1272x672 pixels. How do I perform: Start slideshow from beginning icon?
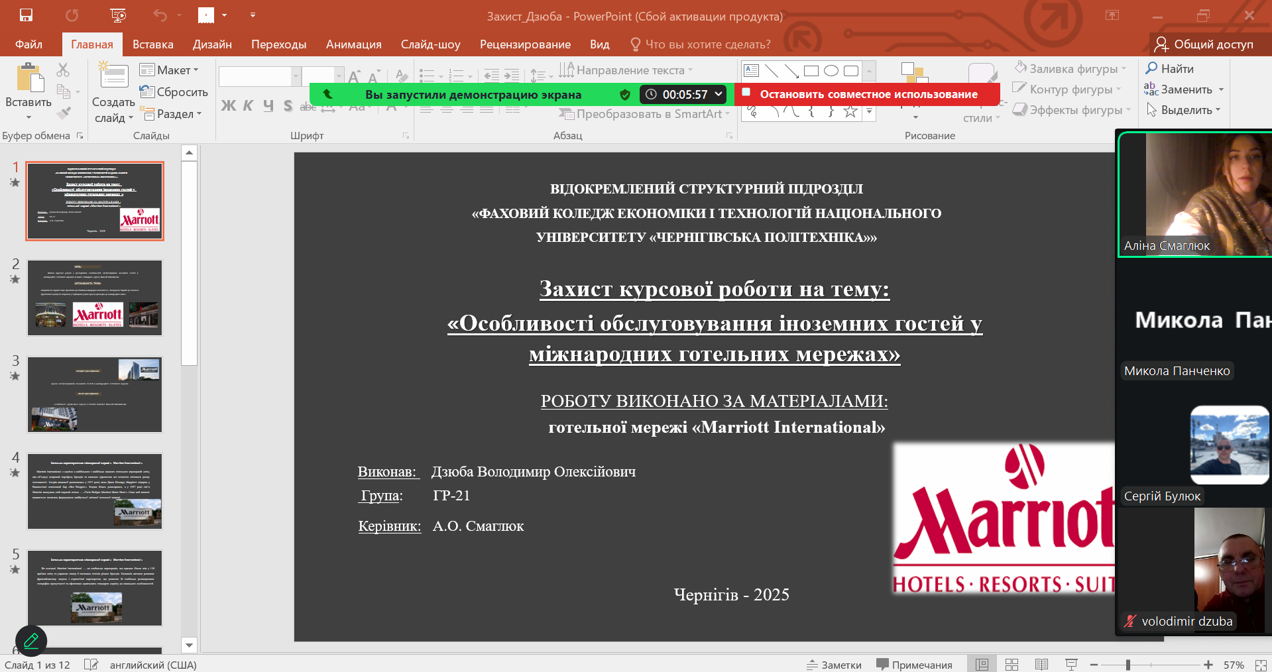(x=118, y=15)
